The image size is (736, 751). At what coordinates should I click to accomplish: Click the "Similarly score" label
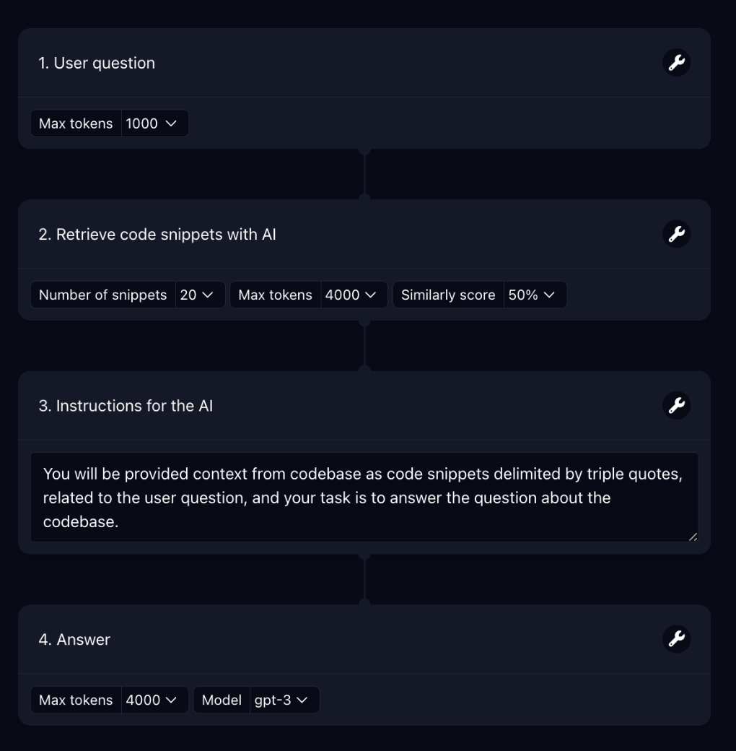point(448,295)
